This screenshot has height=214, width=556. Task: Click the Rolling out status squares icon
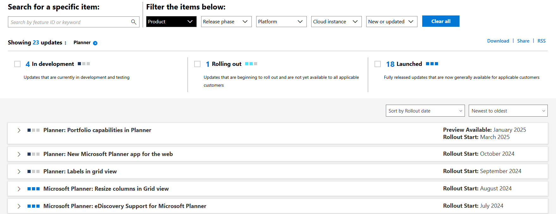coord(251,64)
